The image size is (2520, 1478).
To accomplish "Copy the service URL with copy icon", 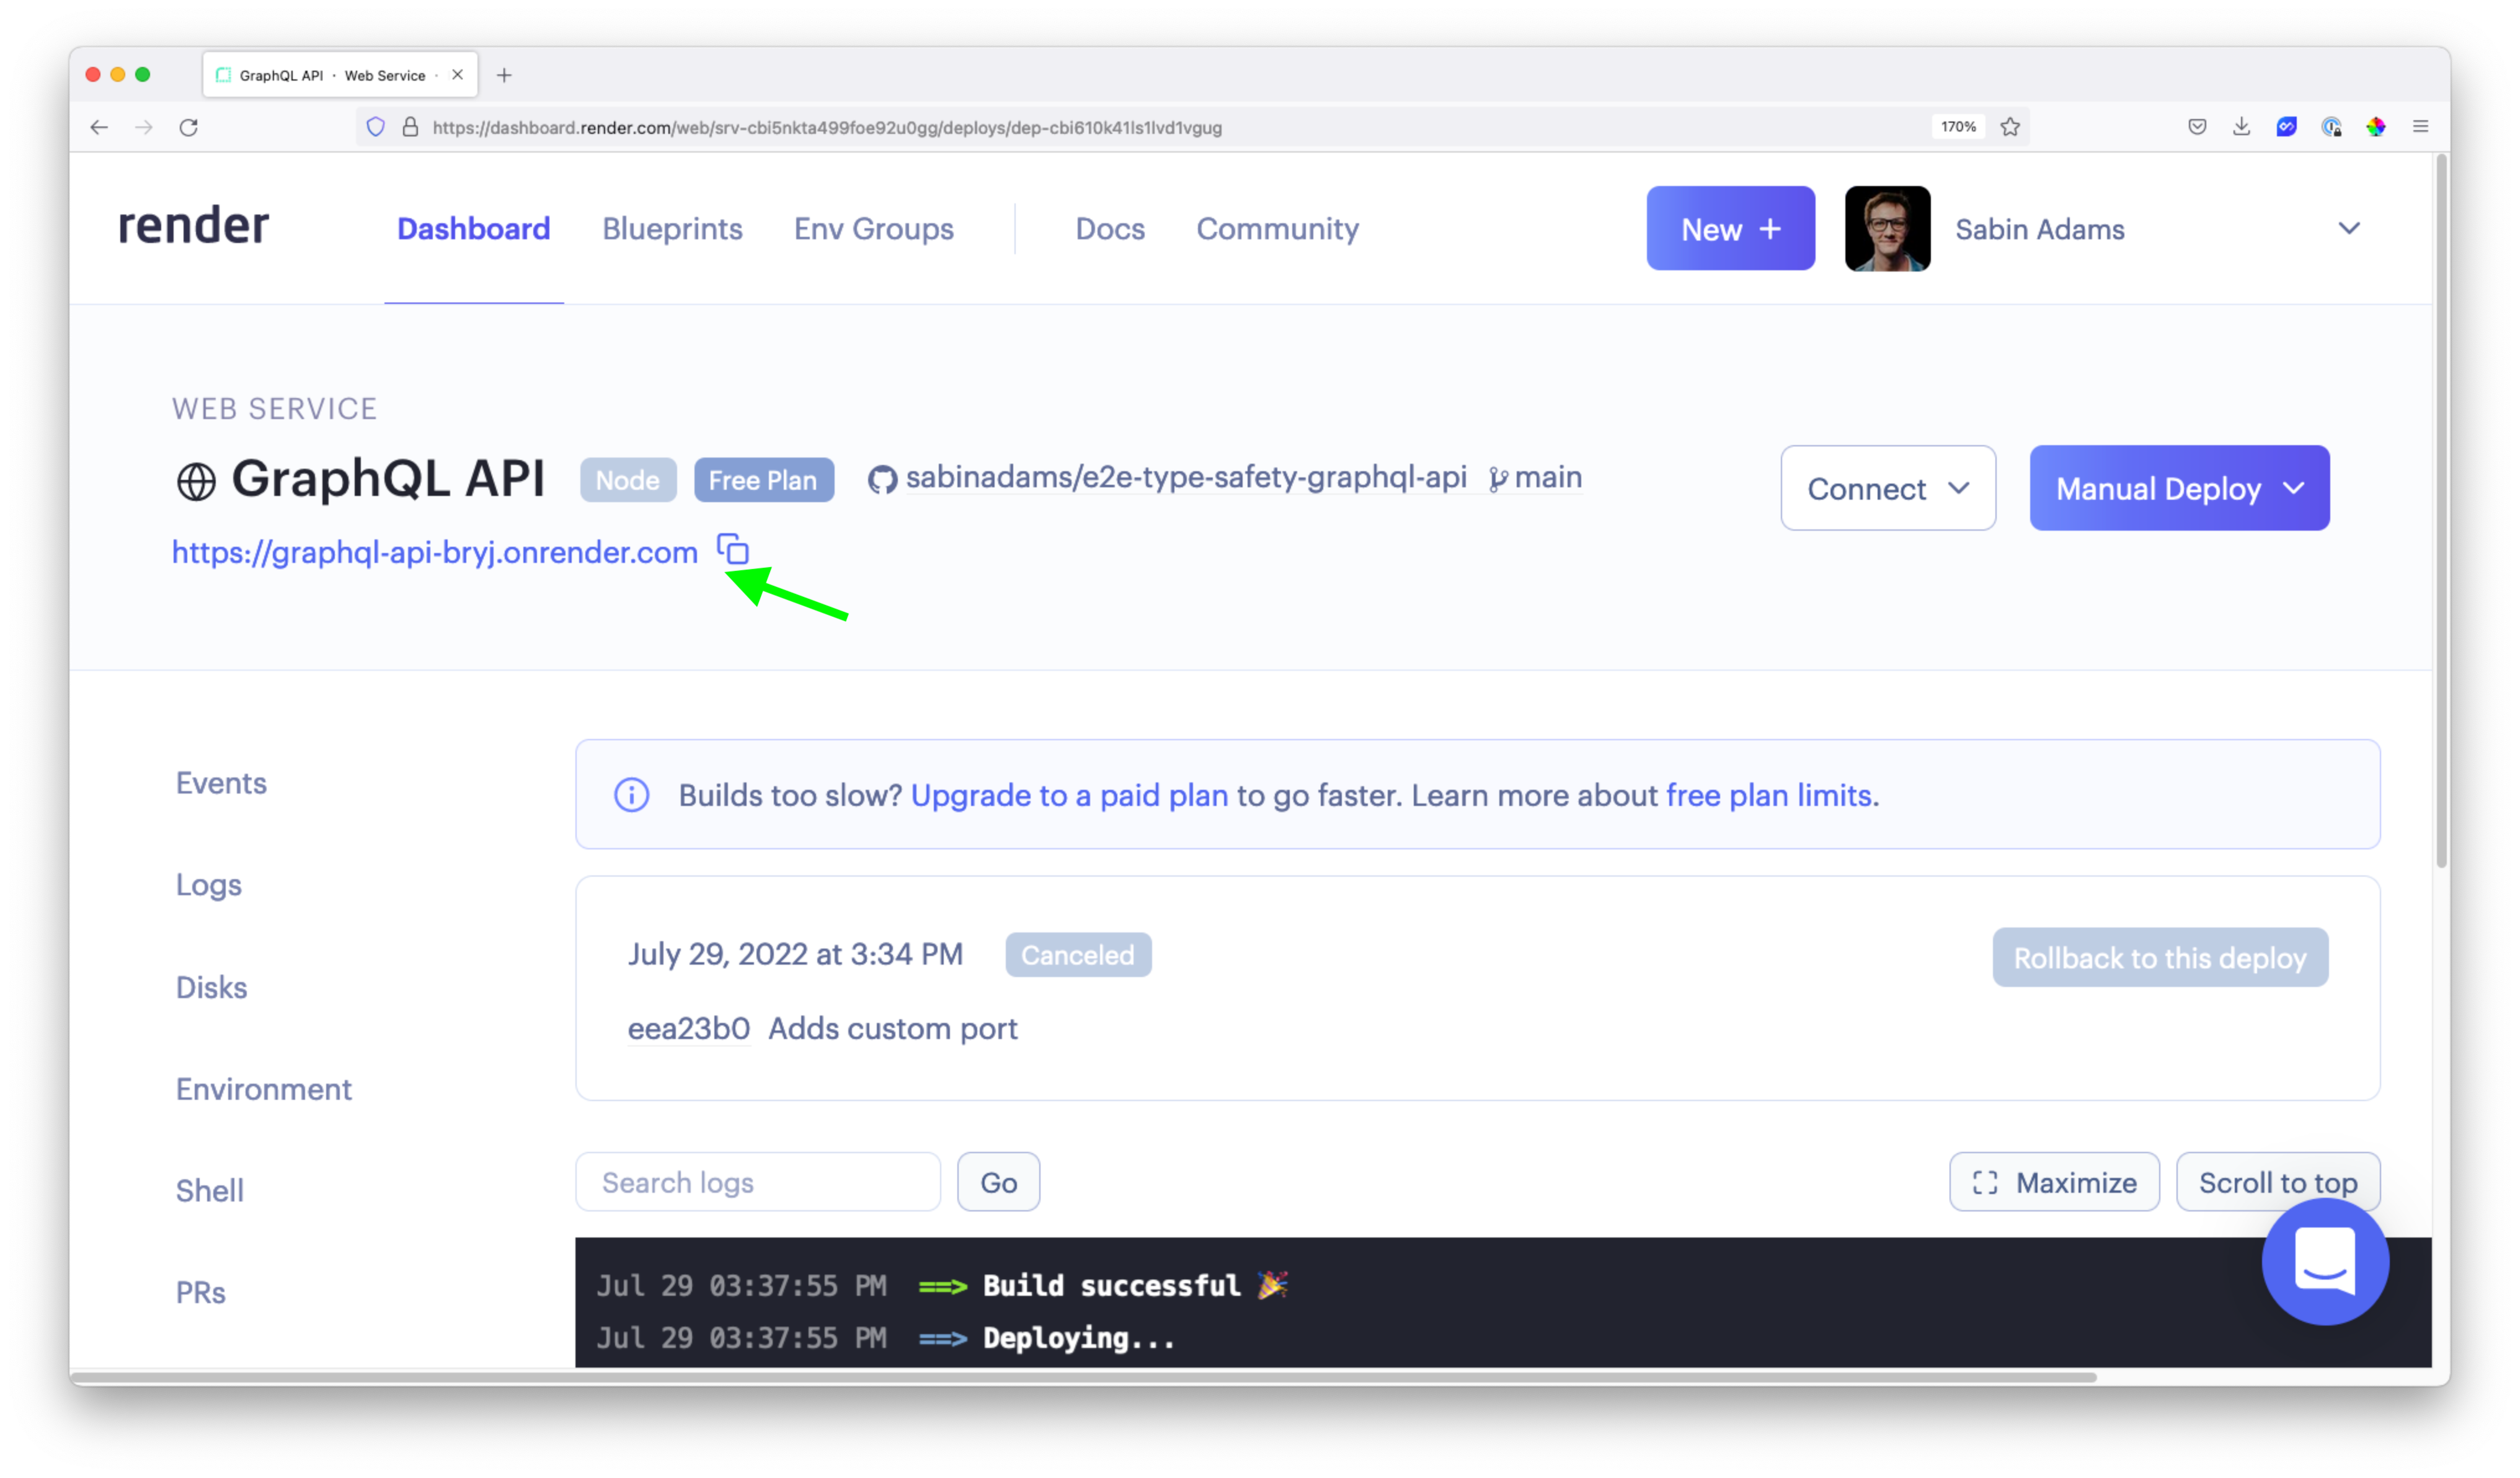I will (x=733, y=549).
